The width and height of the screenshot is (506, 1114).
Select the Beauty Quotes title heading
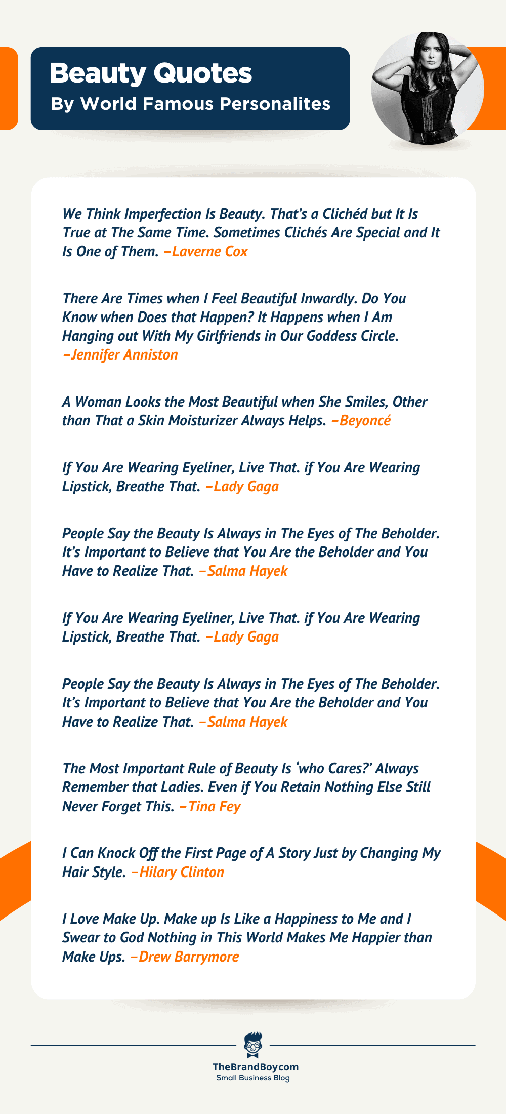click(x=151, y=73)
